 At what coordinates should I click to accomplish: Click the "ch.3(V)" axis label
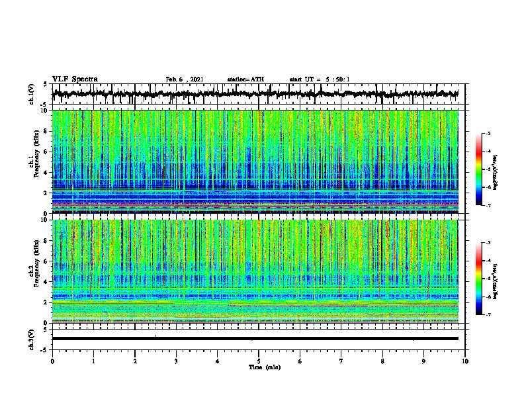coord(31,339)
